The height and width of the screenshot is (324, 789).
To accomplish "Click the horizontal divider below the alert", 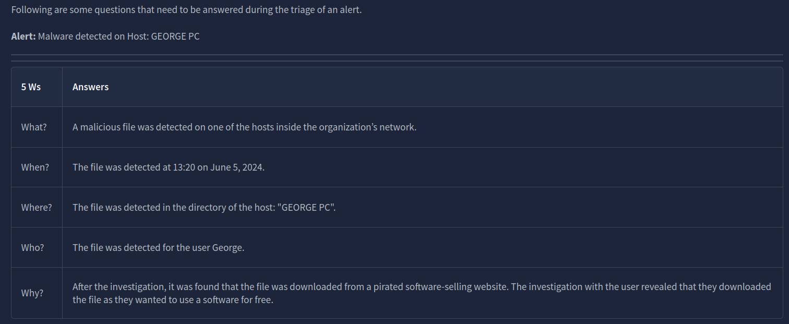I will coord(397,55).
